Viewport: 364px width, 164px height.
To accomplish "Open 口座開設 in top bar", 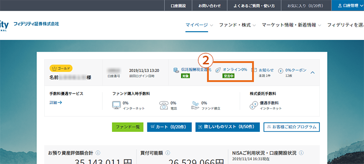I will click(178, 5).
